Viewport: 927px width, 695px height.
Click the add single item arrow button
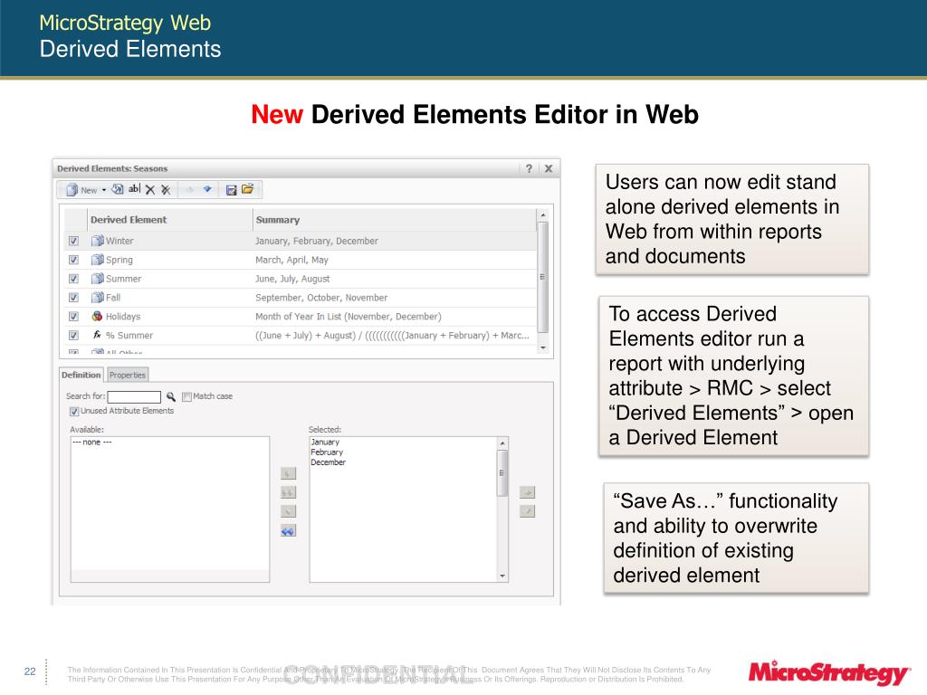[x=288, y=473]
